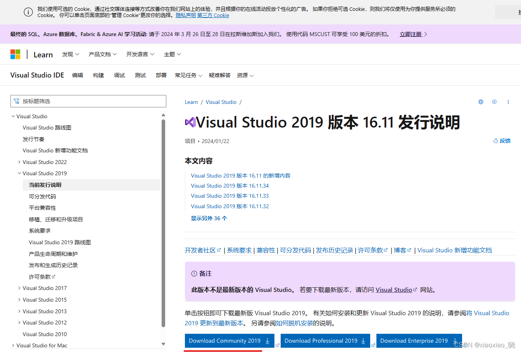Select 系统要求 tree item
This screenshot has height=352, width=521.
click(40, 231)
